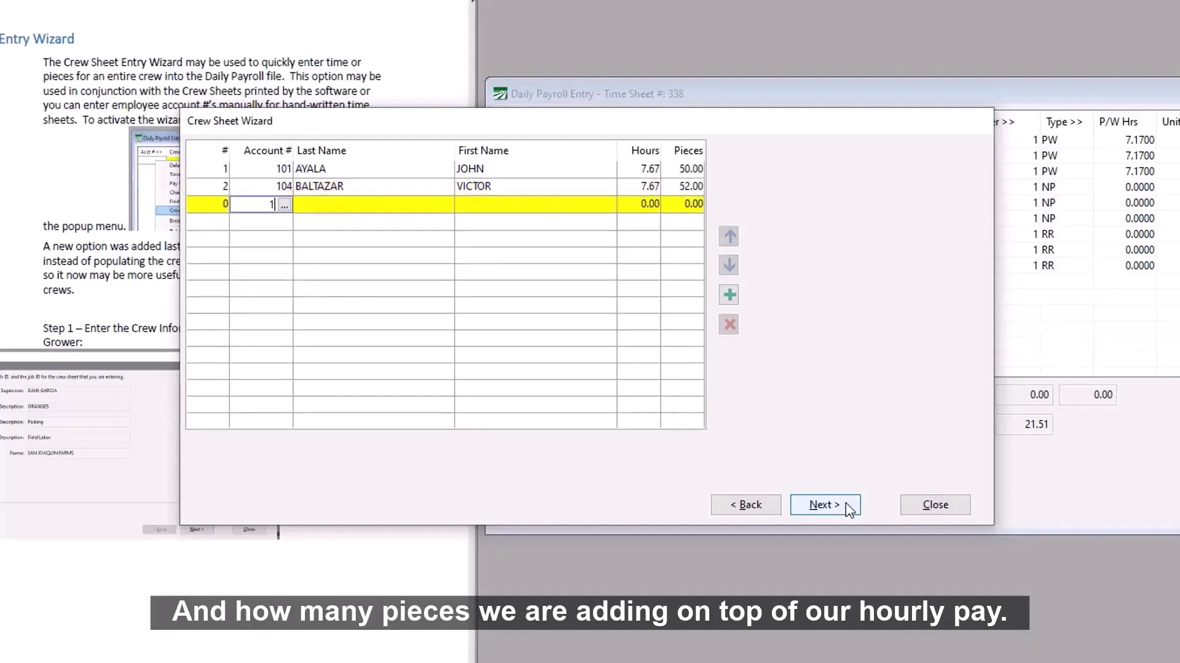This screenshot has width=1180, height=663.
Task: Click the Daily Payroll Entry window icon
Action: pyautogui.click(x=500, y=94)
